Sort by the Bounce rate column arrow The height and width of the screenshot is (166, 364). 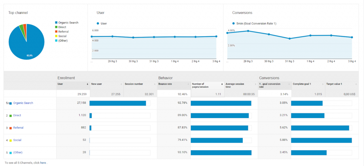point(188,84)
